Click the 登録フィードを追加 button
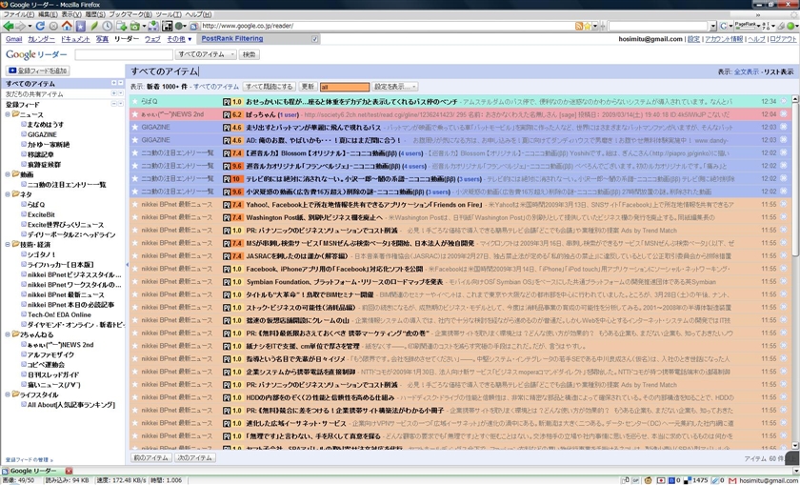 point(38,71)
